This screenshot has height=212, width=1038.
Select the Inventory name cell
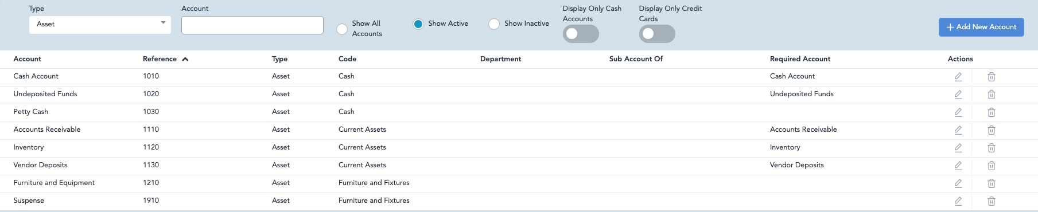pyautogui.click(x=29, y=147)
